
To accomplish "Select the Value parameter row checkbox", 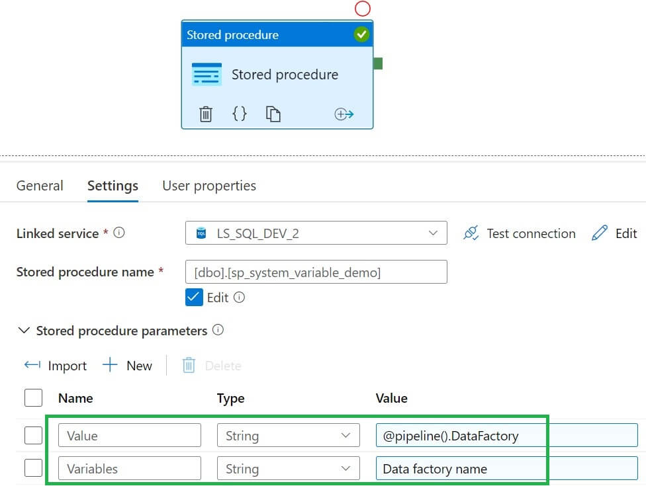I will [x=33, y=435].
